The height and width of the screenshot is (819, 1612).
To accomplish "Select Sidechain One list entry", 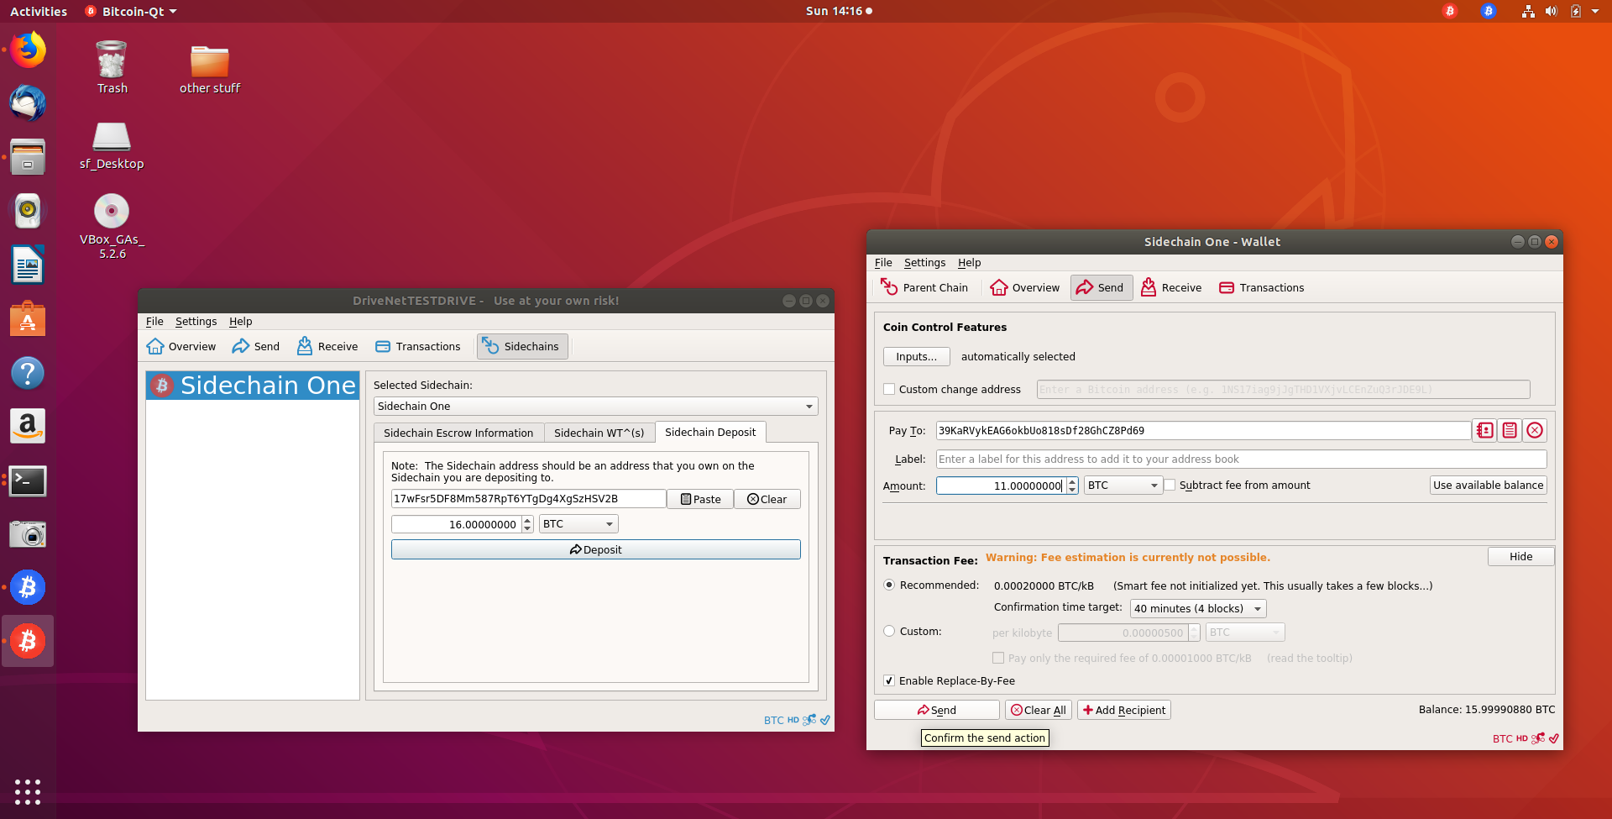I will [x=253, y=386].
